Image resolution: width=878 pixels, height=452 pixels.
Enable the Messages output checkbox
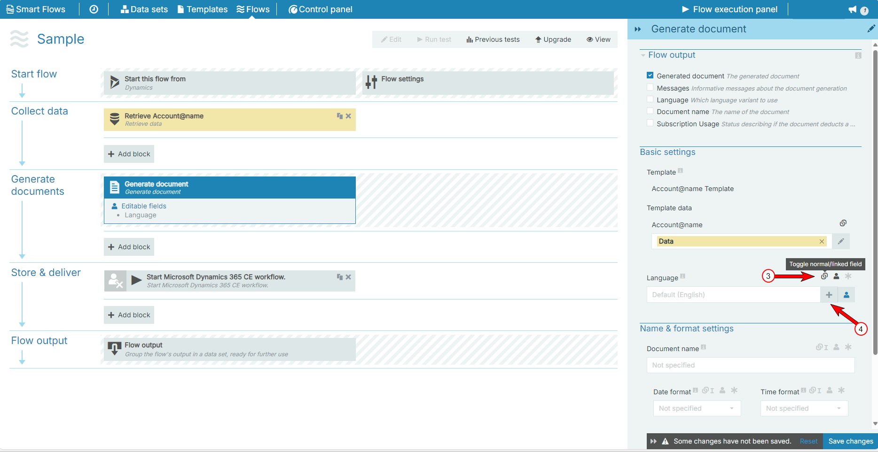[x=650, y=87]
